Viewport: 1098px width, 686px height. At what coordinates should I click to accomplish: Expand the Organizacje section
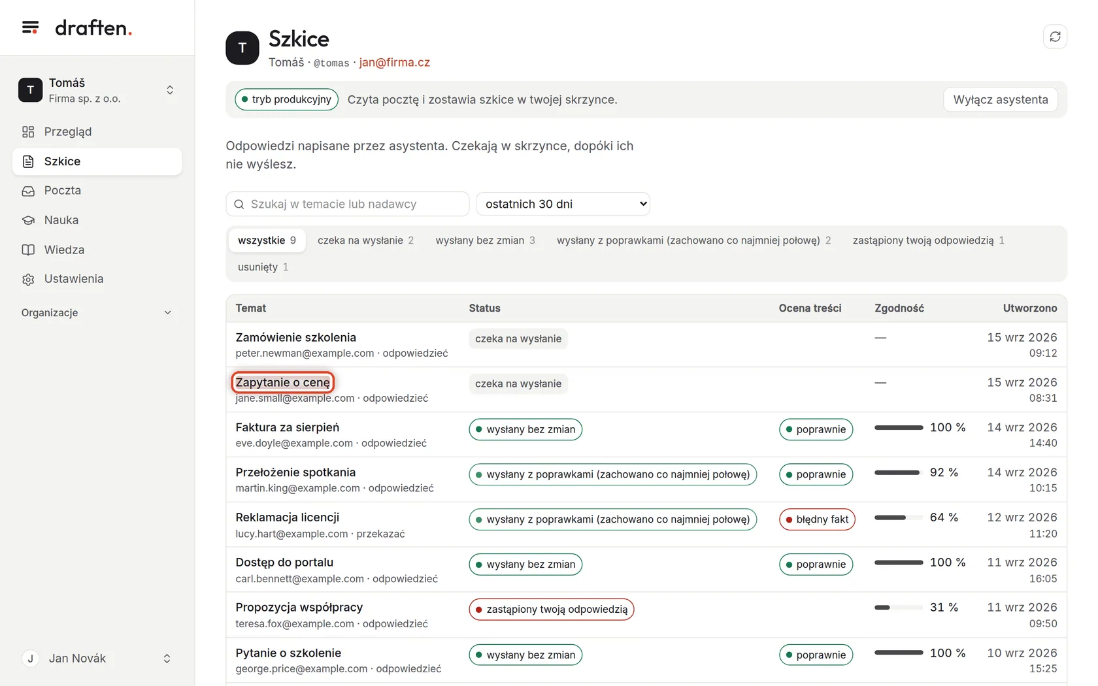tap(97, 312)
